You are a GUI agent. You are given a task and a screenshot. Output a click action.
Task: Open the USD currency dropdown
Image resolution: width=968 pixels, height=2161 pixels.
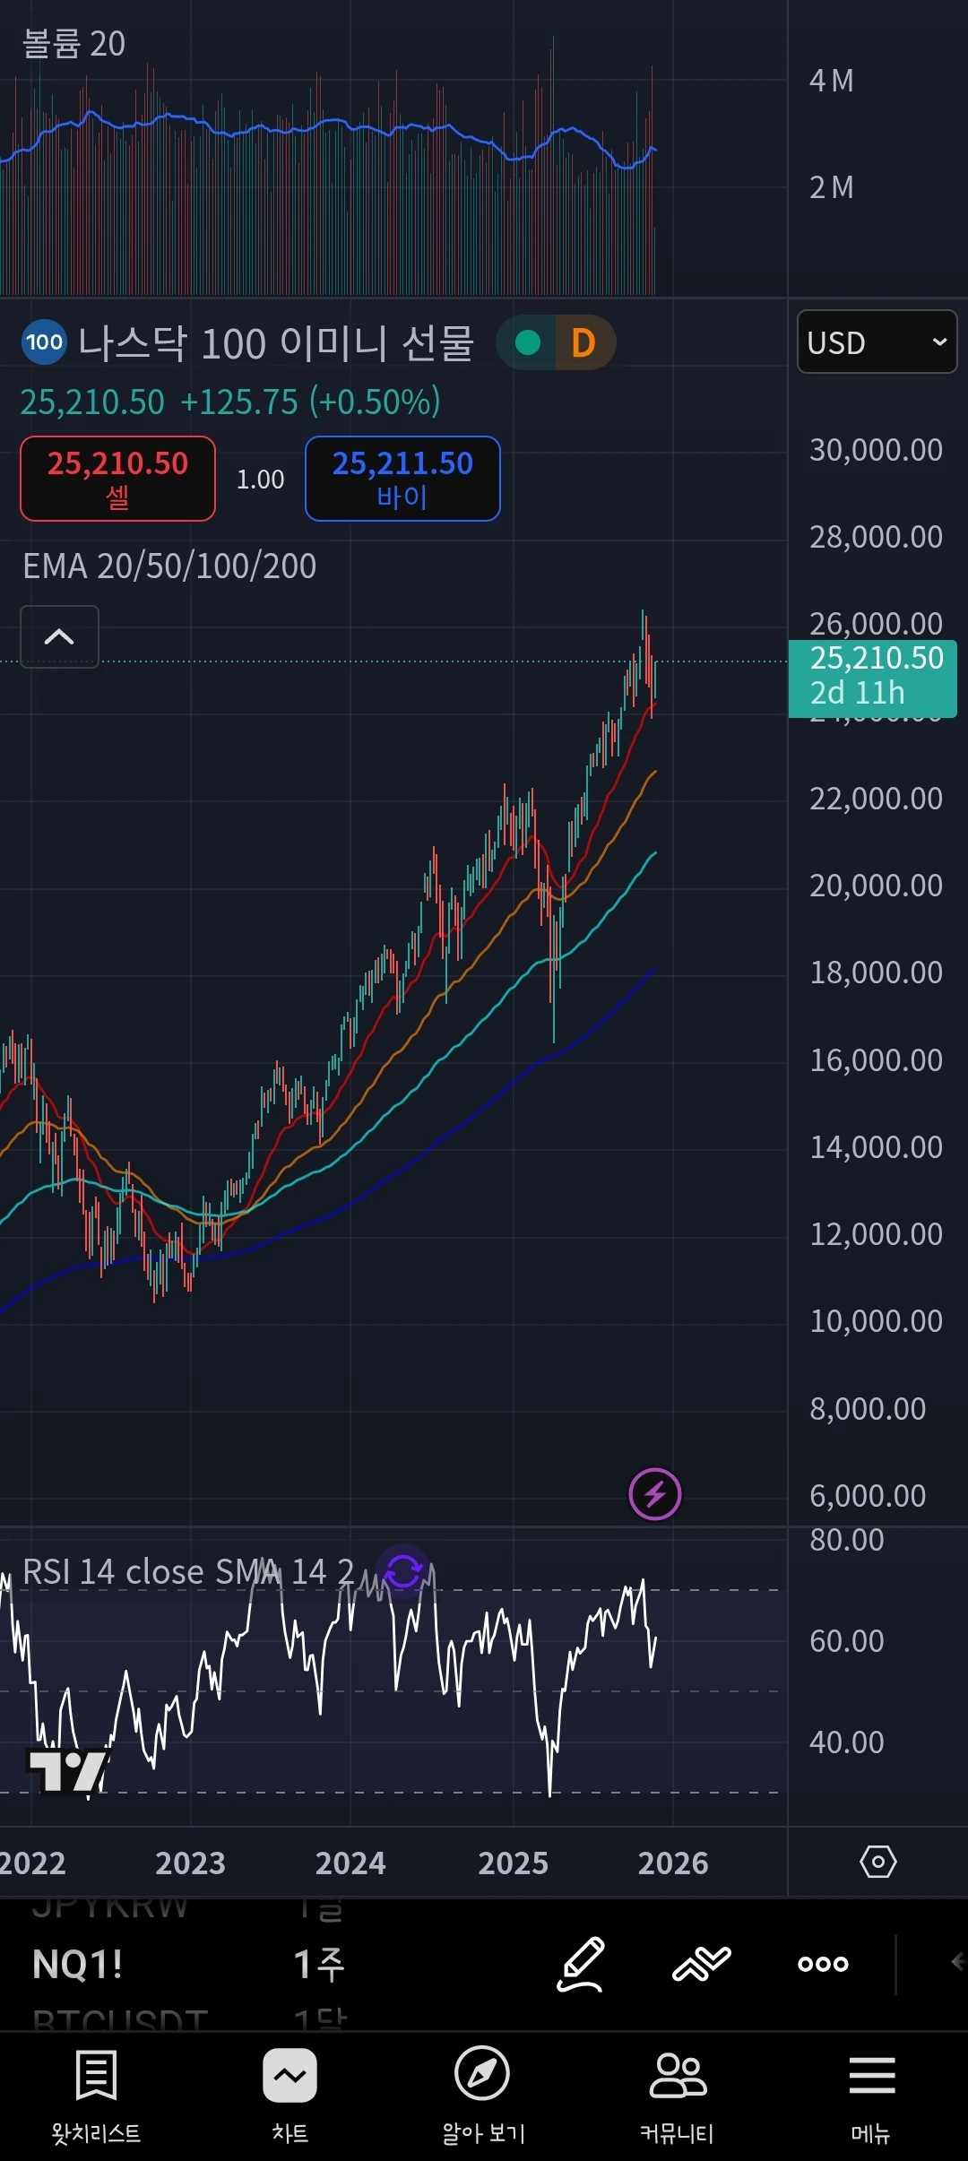coord(877,341)
